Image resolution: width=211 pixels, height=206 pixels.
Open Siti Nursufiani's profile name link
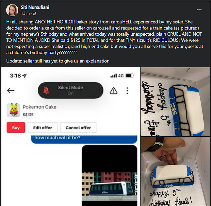(x=35, y=7)
